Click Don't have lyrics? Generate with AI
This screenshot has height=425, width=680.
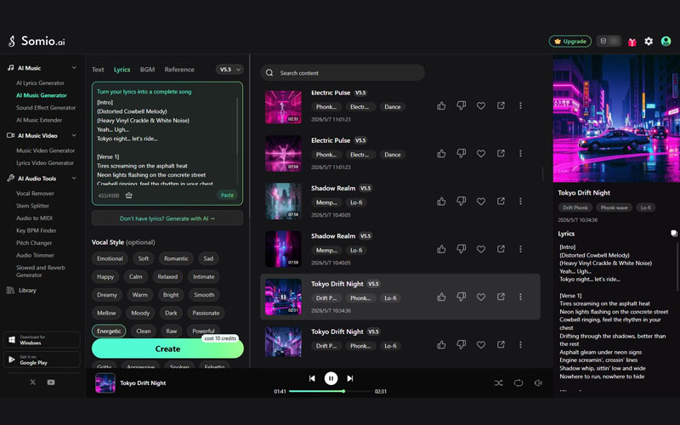[x=167, y=218]
